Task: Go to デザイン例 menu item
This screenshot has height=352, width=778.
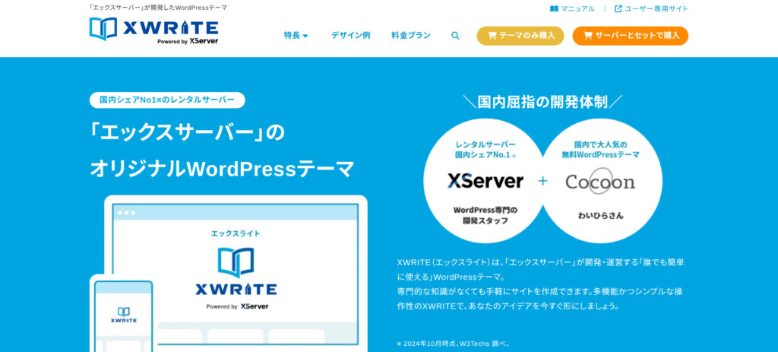Action: click(350, 36)
